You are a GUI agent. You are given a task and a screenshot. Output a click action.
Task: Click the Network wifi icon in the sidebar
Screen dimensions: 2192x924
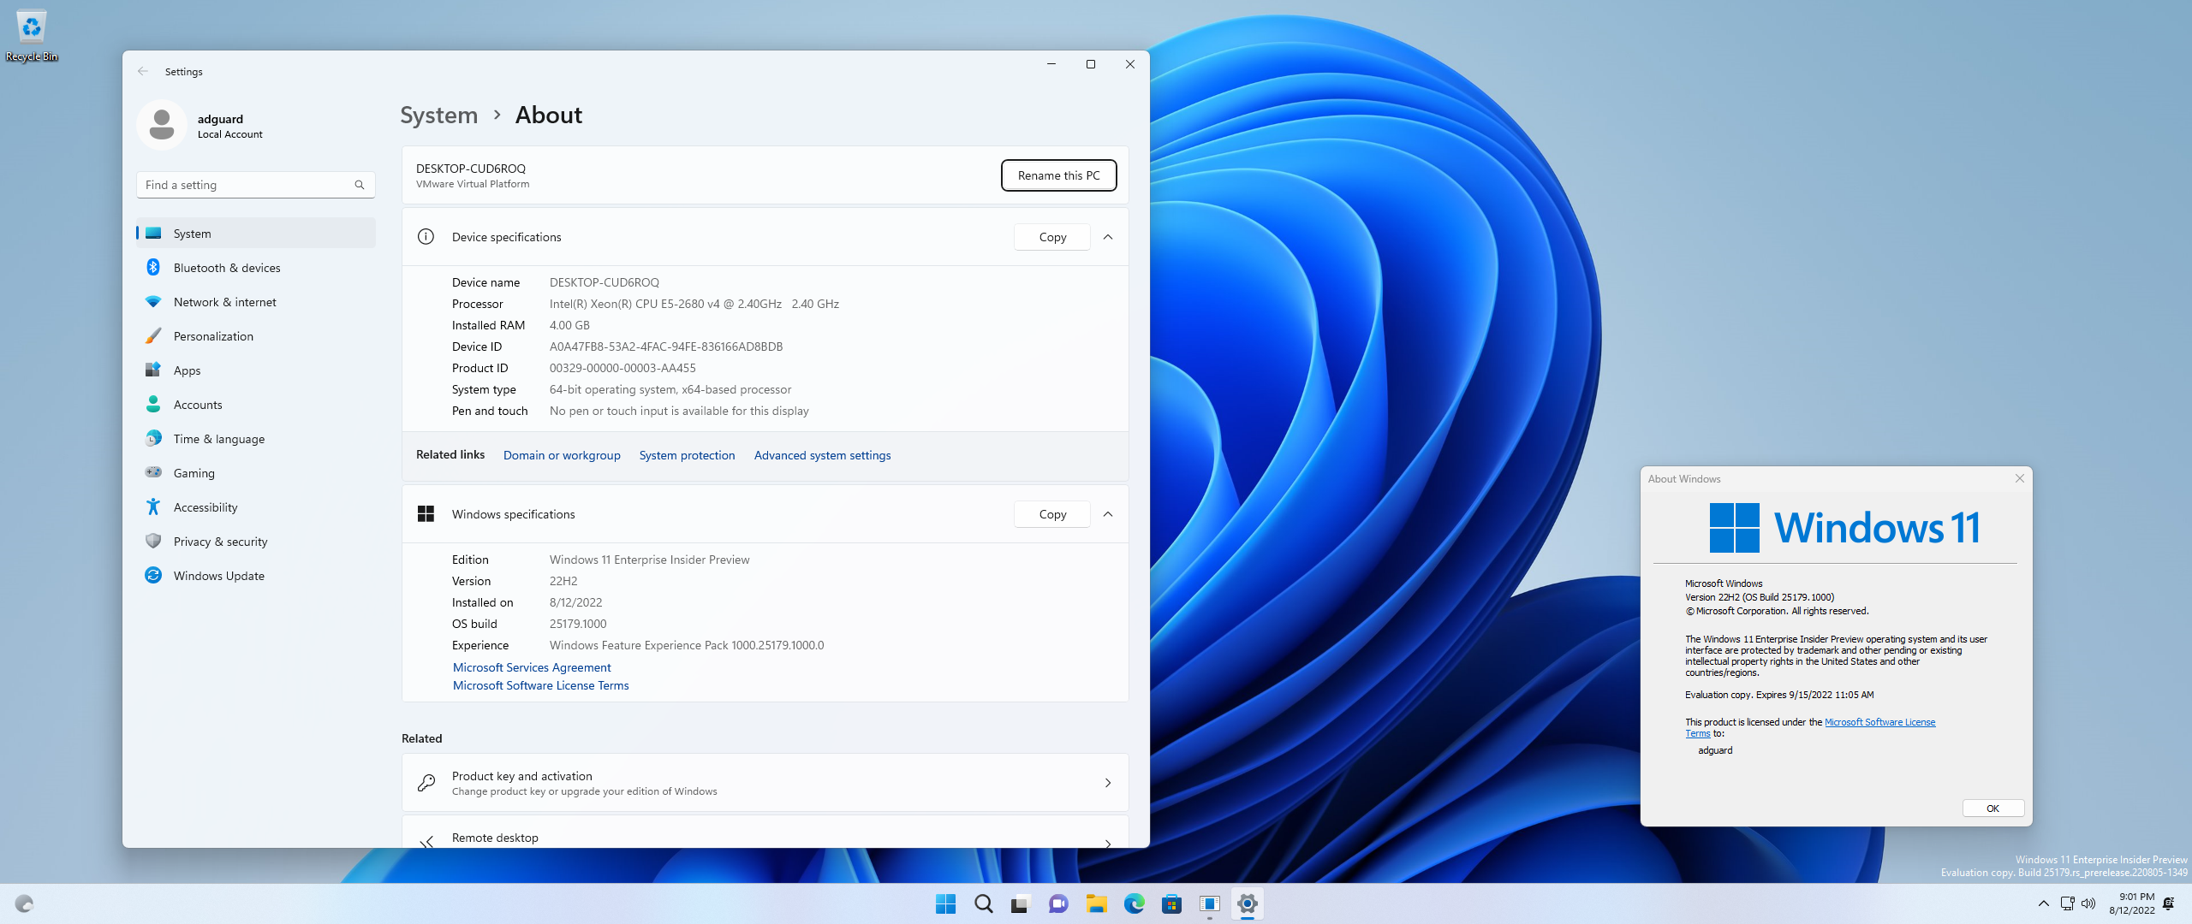tap(153, 302)
